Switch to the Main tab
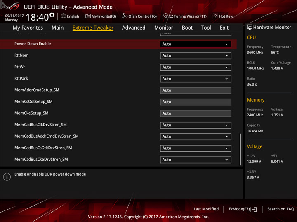The height and width of the screenshot is (222, 297). [58, 28]
